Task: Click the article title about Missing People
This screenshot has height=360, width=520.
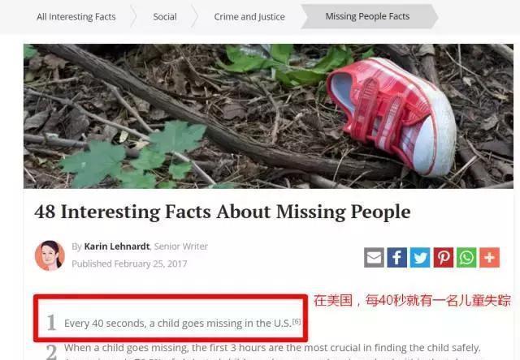Action: (x=222, y=212)
